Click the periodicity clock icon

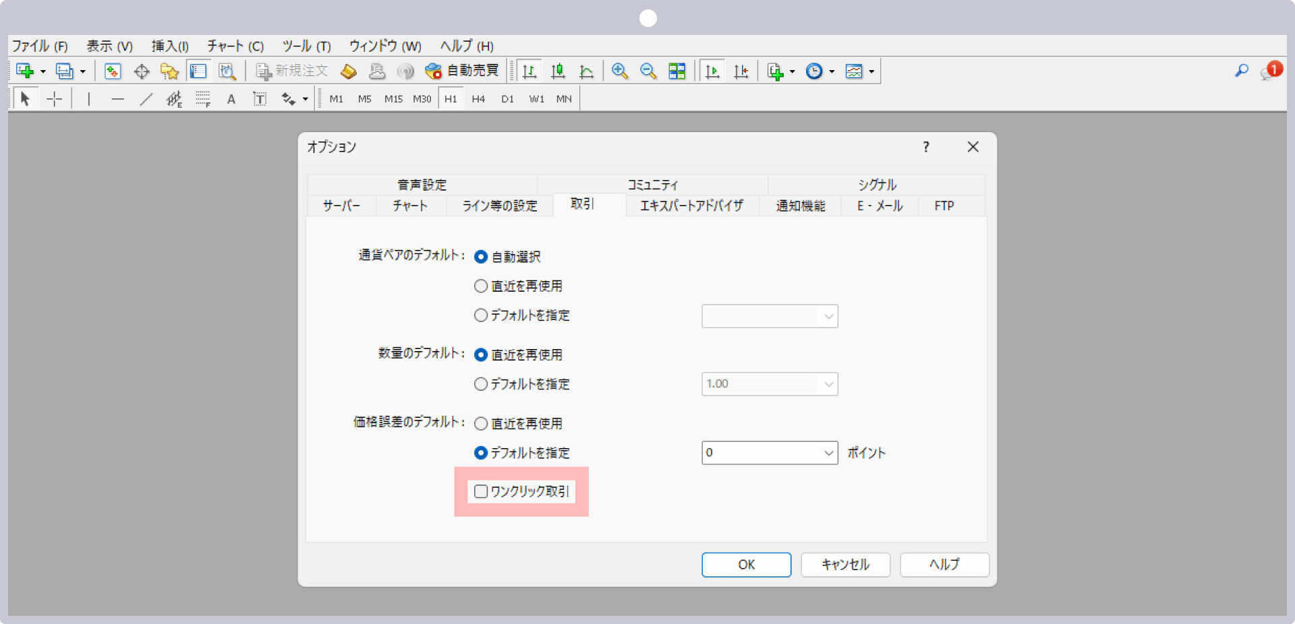pyautogui.click(x=814, y=71)
